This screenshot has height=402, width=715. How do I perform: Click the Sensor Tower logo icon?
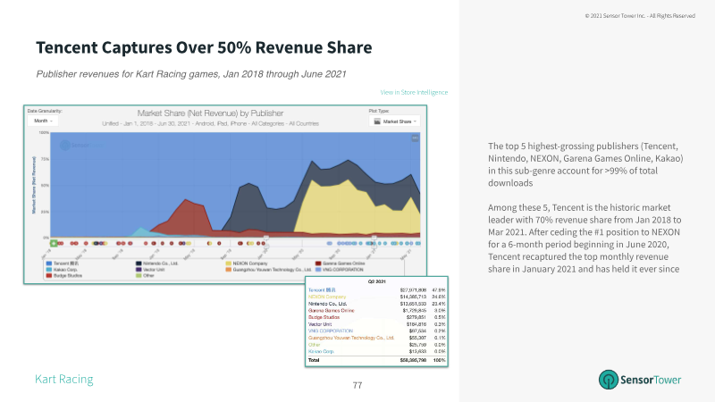pos(609,380)
